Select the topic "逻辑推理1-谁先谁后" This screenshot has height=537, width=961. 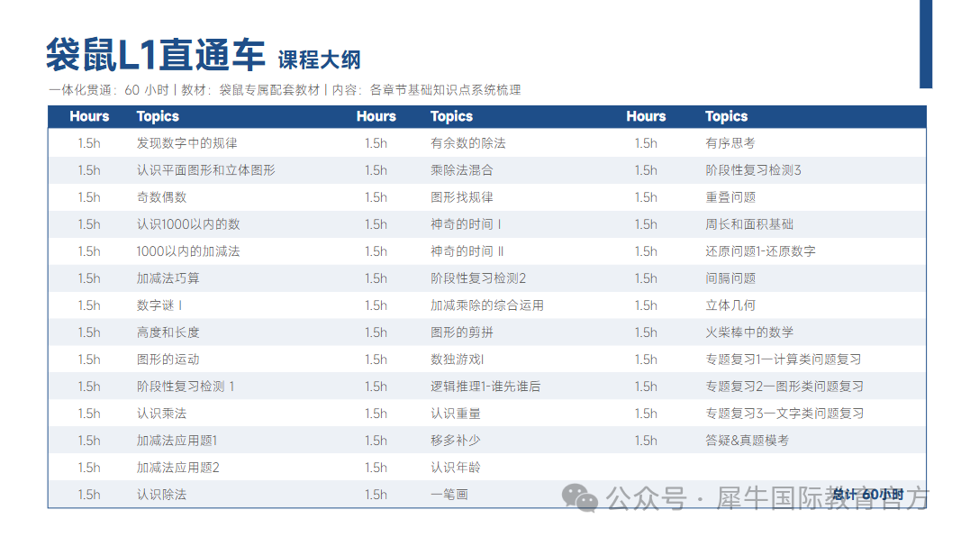click(x=485, y=387)
